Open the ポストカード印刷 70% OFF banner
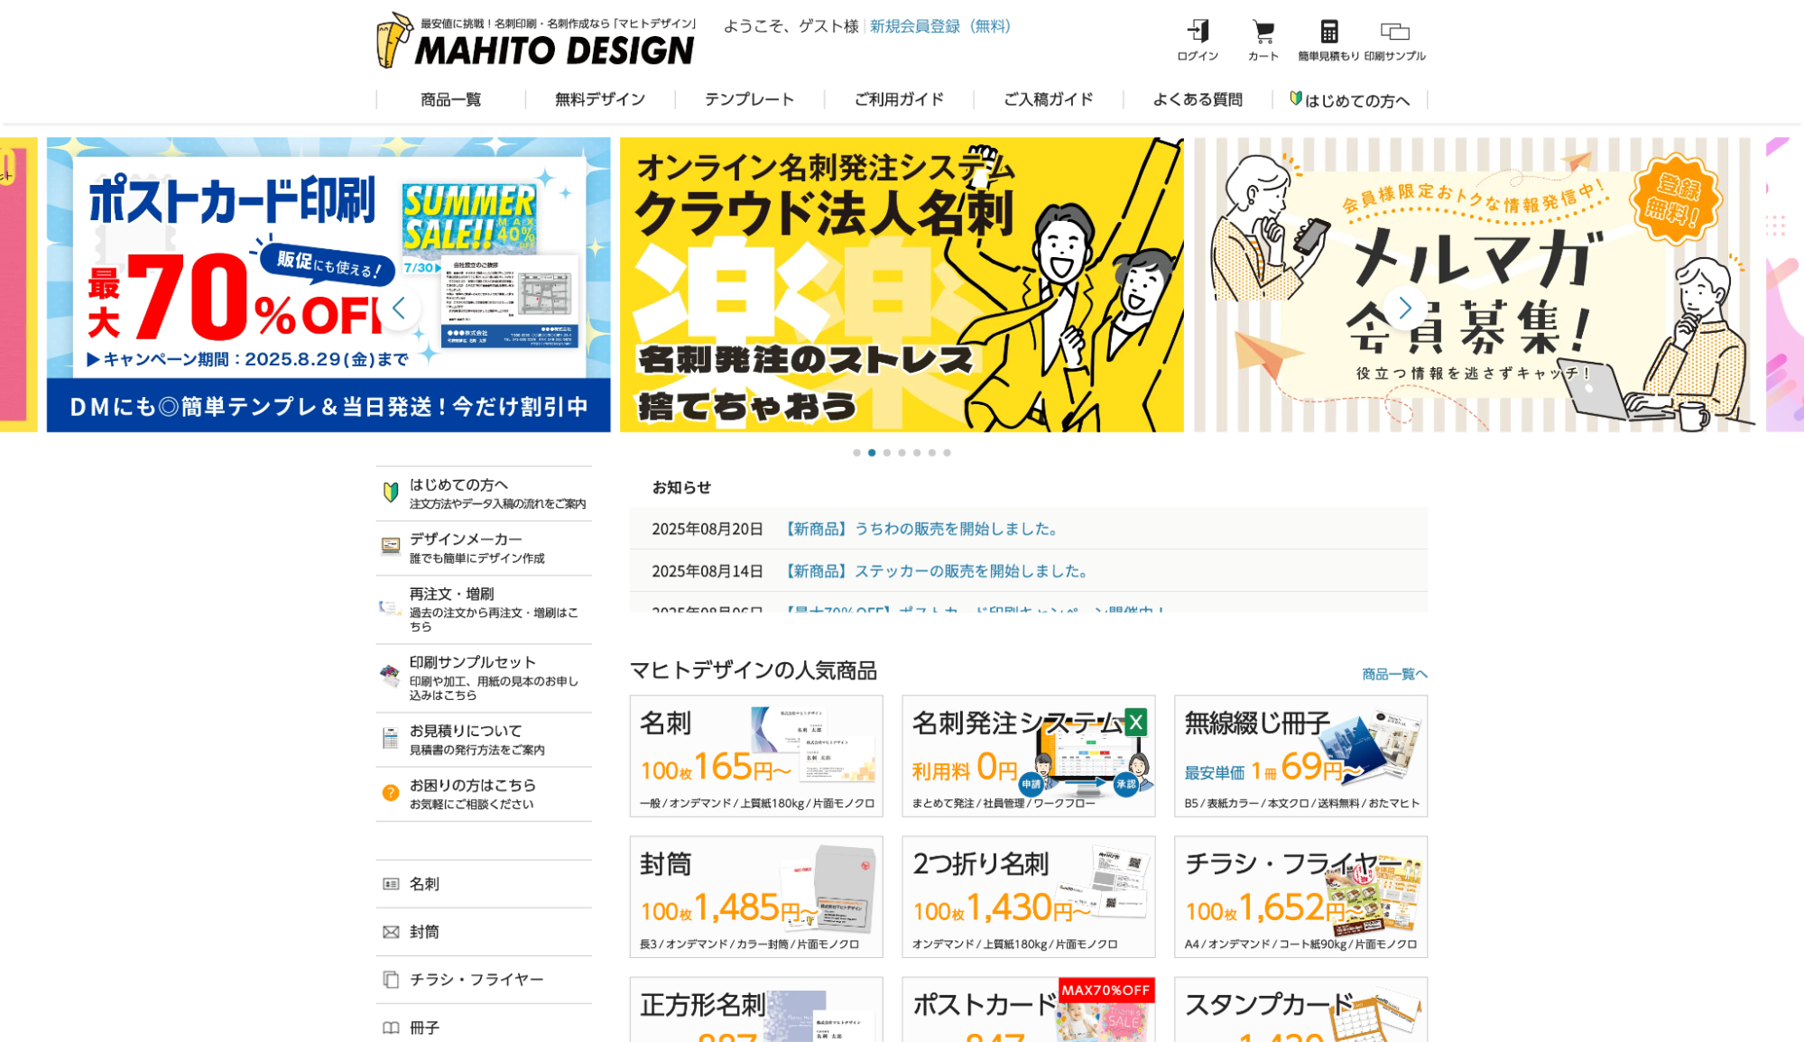1804x1042 pixels. click(328, 284)
